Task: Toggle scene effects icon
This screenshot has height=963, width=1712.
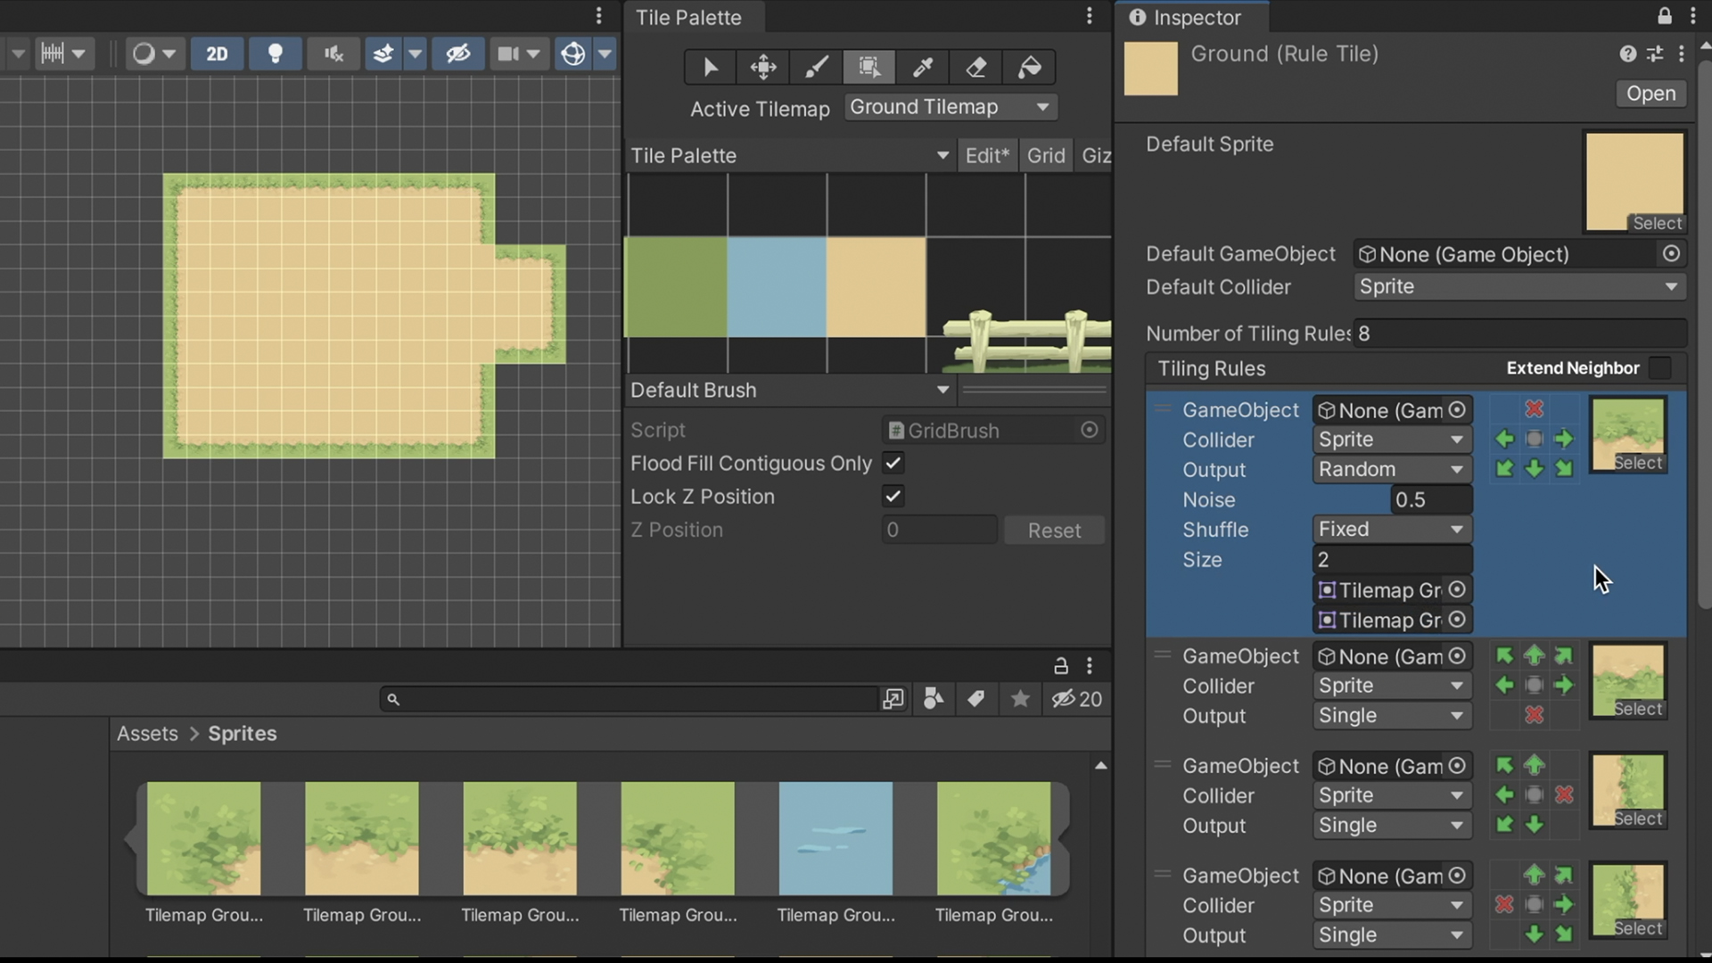Action: [383, 54]
